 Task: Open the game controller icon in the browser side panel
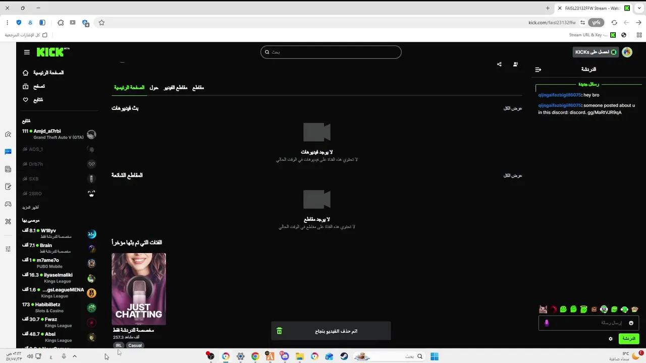click(8, 204)
